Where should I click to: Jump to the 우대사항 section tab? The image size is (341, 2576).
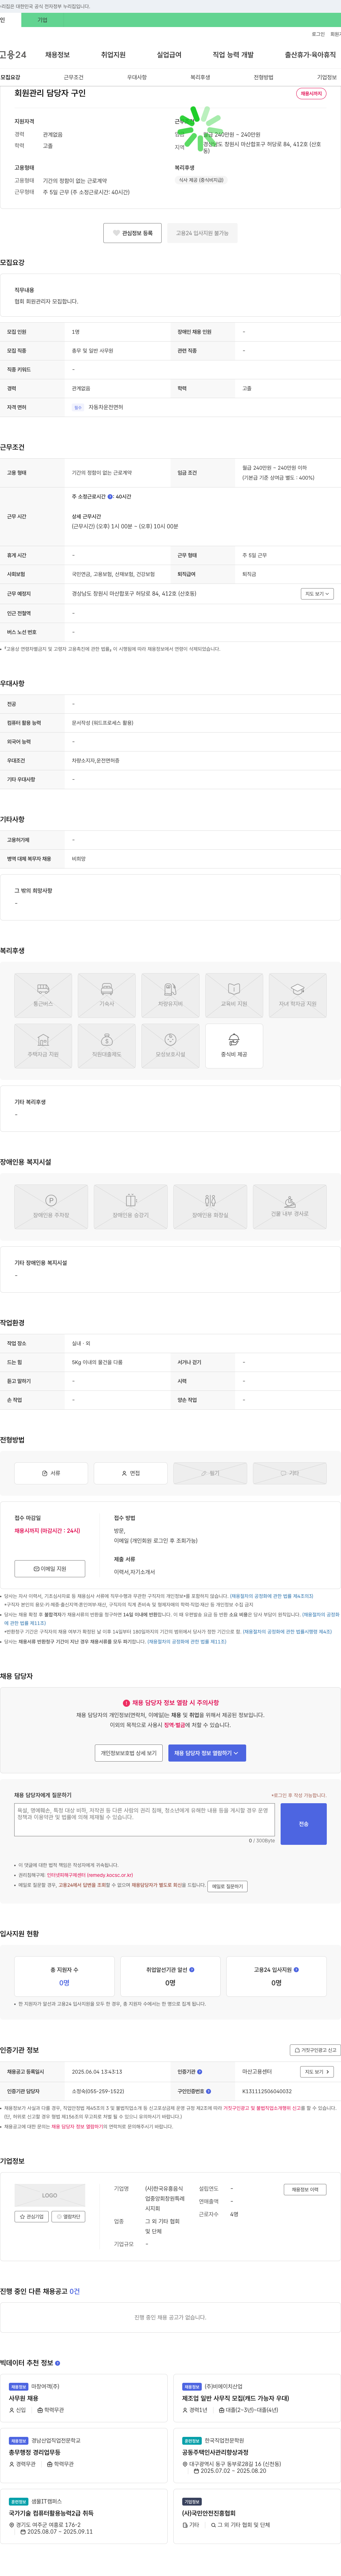137,77
